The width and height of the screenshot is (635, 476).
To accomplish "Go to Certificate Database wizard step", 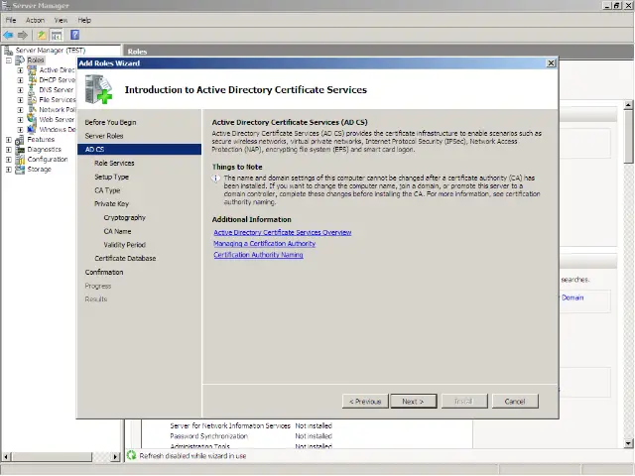I will 125,258.
